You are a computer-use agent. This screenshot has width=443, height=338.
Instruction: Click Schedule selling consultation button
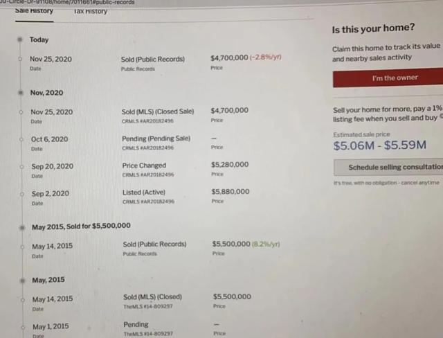[x=388, y=167]
